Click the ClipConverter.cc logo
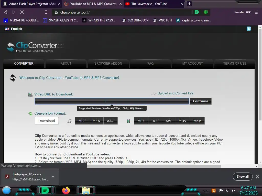This screenshot has width=262, height=196. (x=35, y=47)
